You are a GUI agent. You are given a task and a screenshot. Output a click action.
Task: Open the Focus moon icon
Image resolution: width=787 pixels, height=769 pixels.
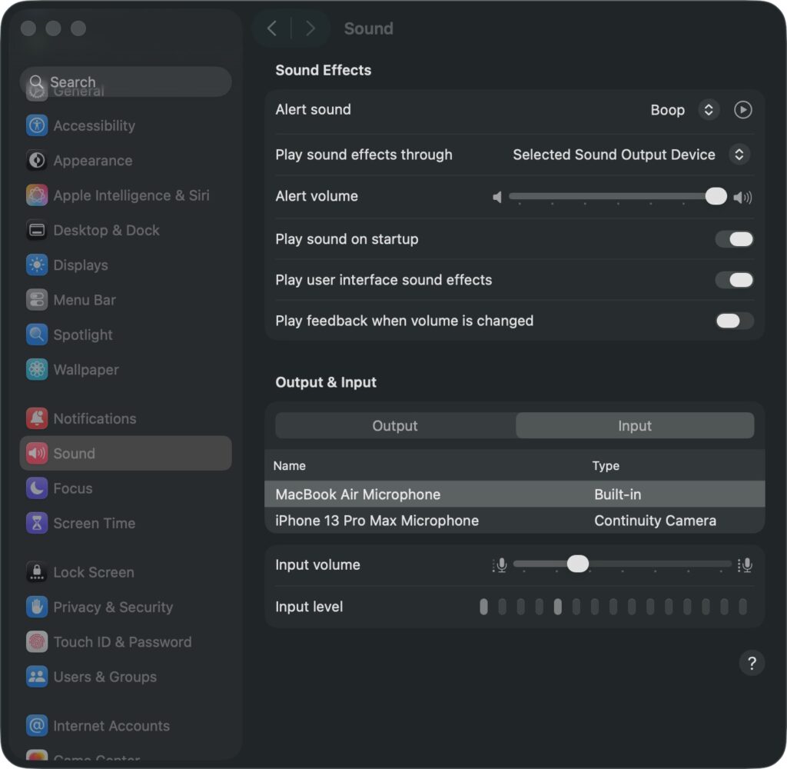37,488
